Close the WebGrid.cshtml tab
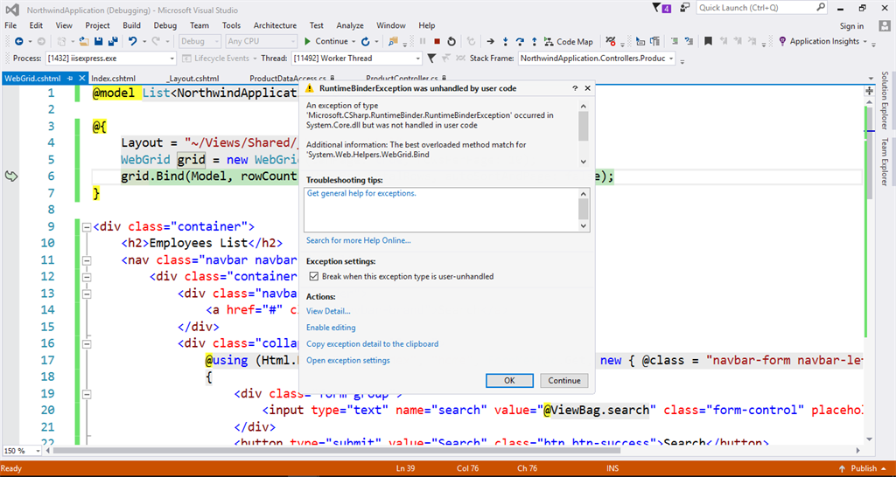896x477 pixels. pos(81,78)
